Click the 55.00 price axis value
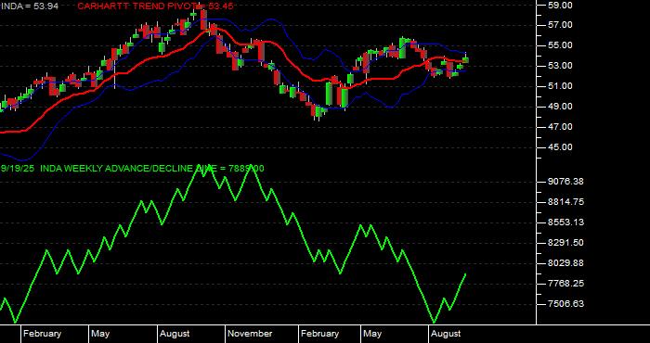 click(560, 45)
